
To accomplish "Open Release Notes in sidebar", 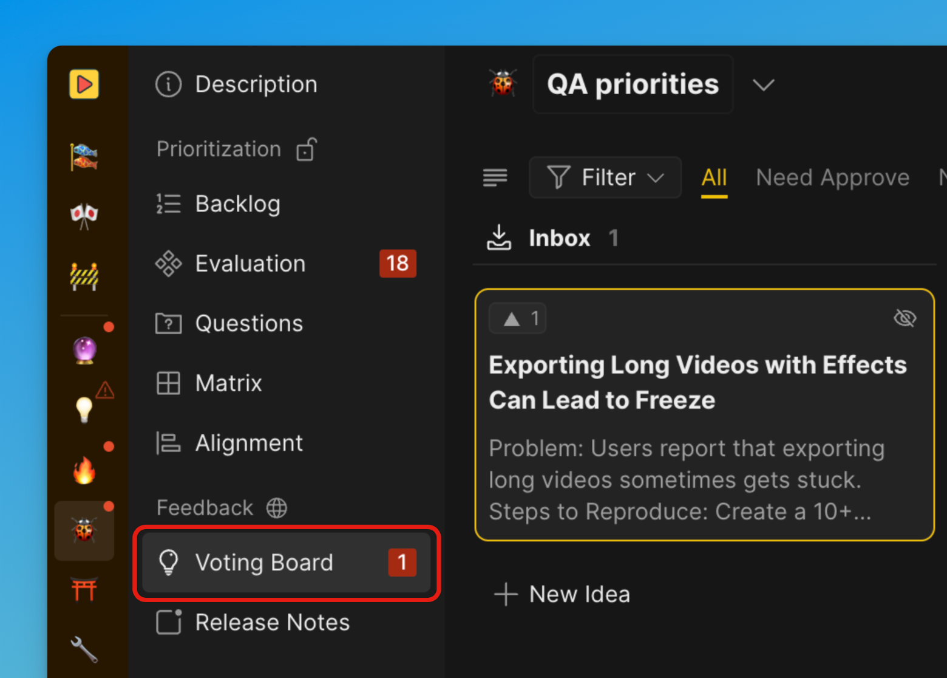I will (272, 622).
